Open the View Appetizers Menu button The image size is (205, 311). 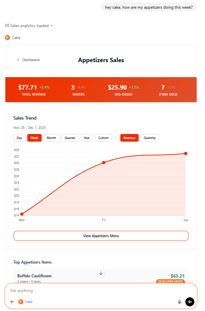click(x=101, y=236)
